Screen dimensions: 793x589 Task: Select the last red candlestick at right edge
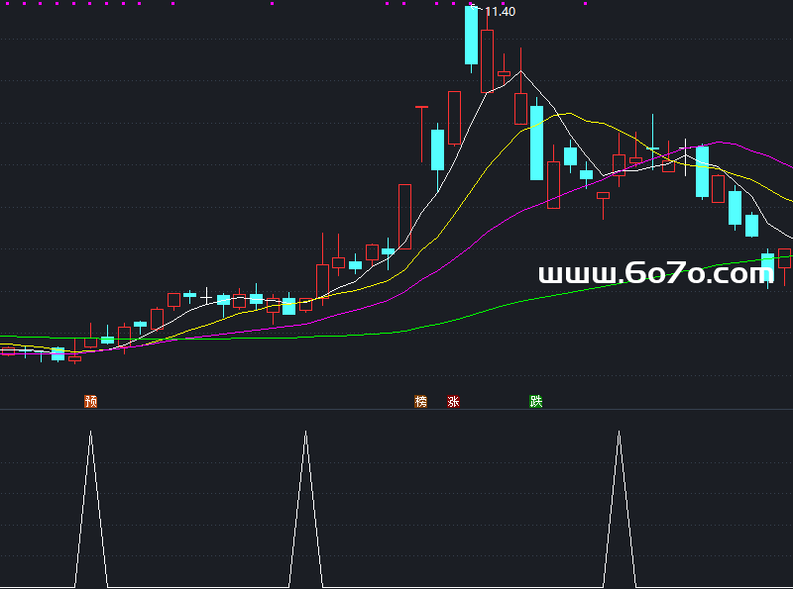point(785,258)
